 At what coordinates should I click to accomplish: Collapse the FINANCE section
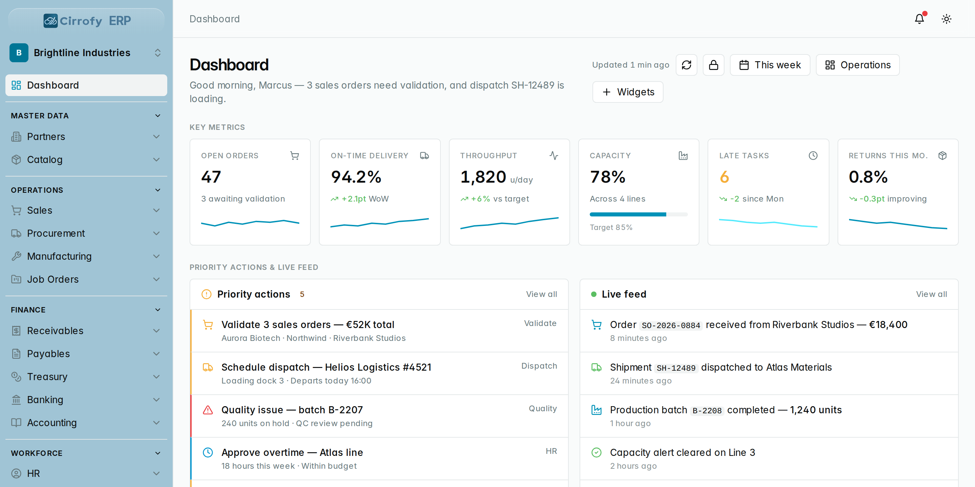tap(158, 310)
